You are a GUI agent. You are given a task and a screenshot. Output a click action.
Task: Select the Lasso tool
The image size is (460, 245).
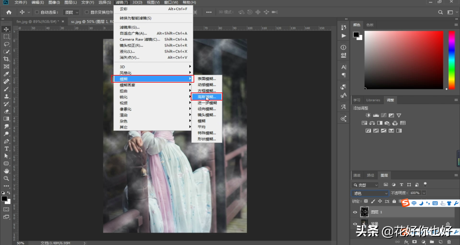coord(6,44)
